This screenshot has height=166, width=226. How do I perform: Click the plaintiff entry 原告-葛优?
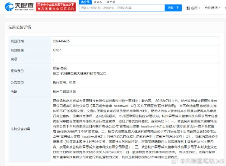click(x=60, y=68)
